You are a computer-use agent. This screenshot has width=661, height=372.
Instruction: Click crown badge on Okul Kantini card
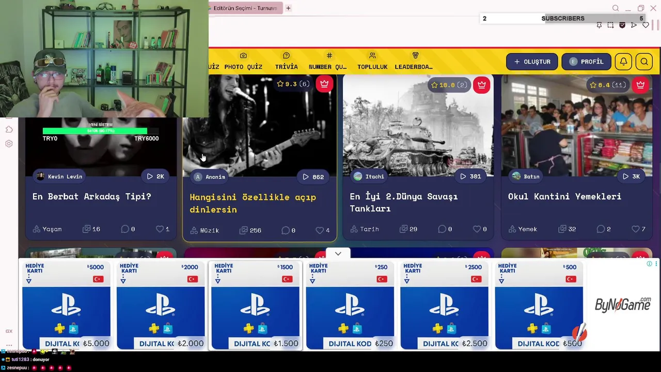coord(640,85)
